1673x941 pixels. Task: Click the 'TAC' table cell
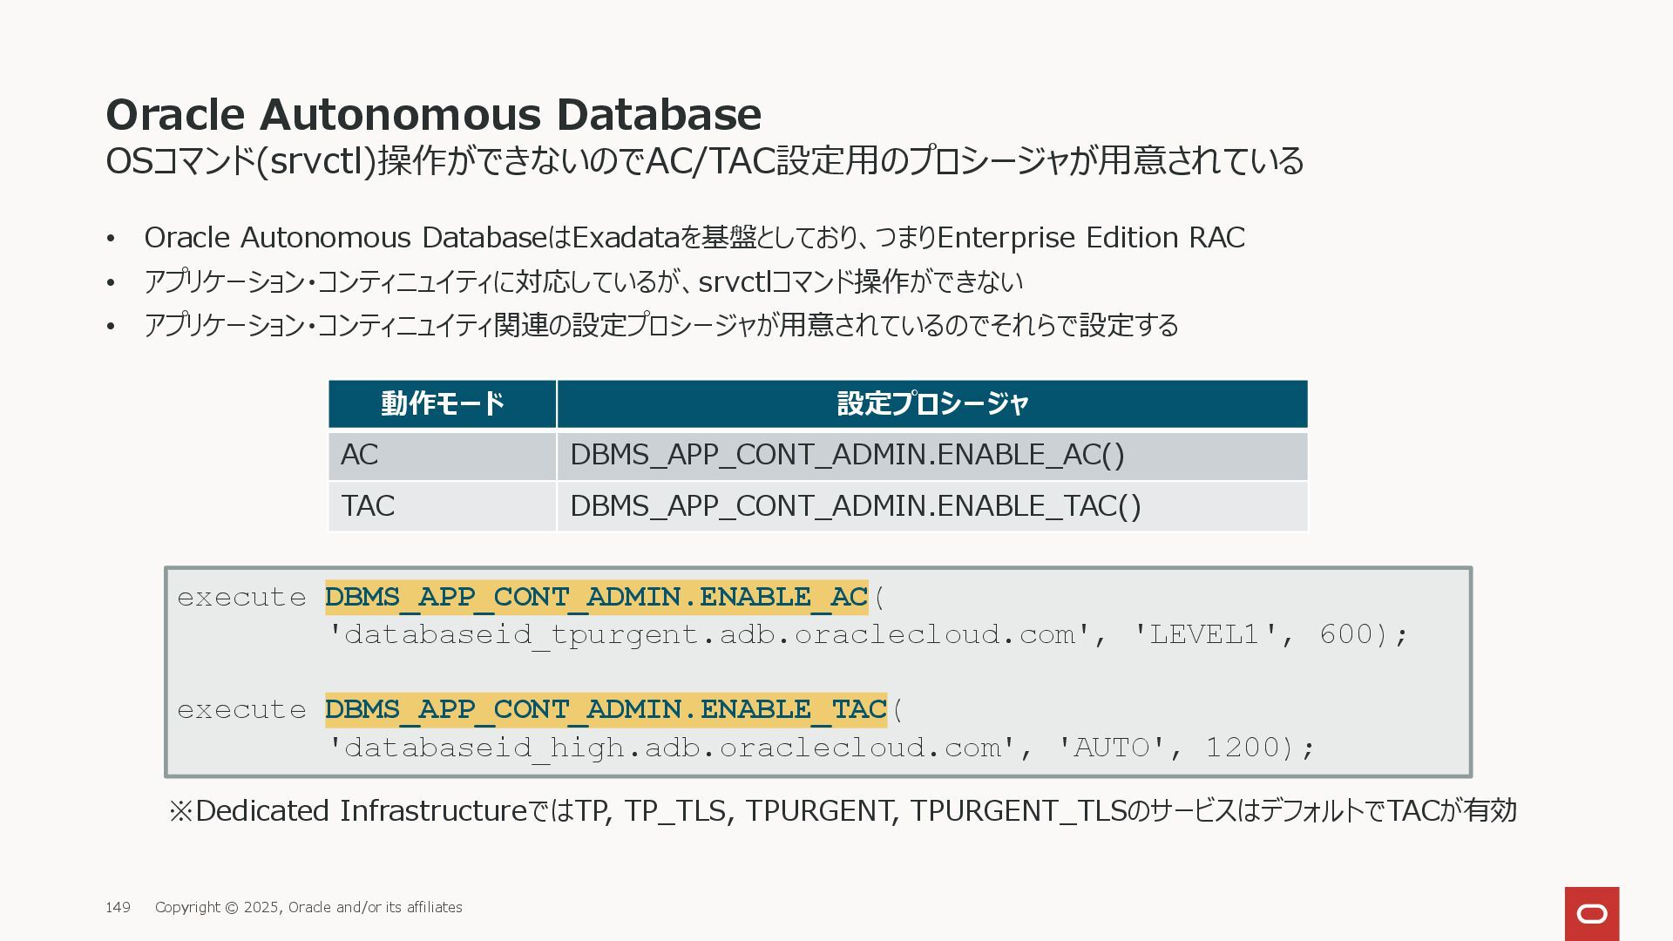click(x=442, y=506)
